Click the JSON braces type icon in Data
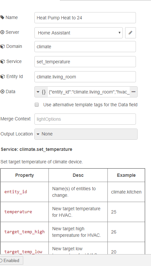 pyautogui.click(x=44, y=92)
